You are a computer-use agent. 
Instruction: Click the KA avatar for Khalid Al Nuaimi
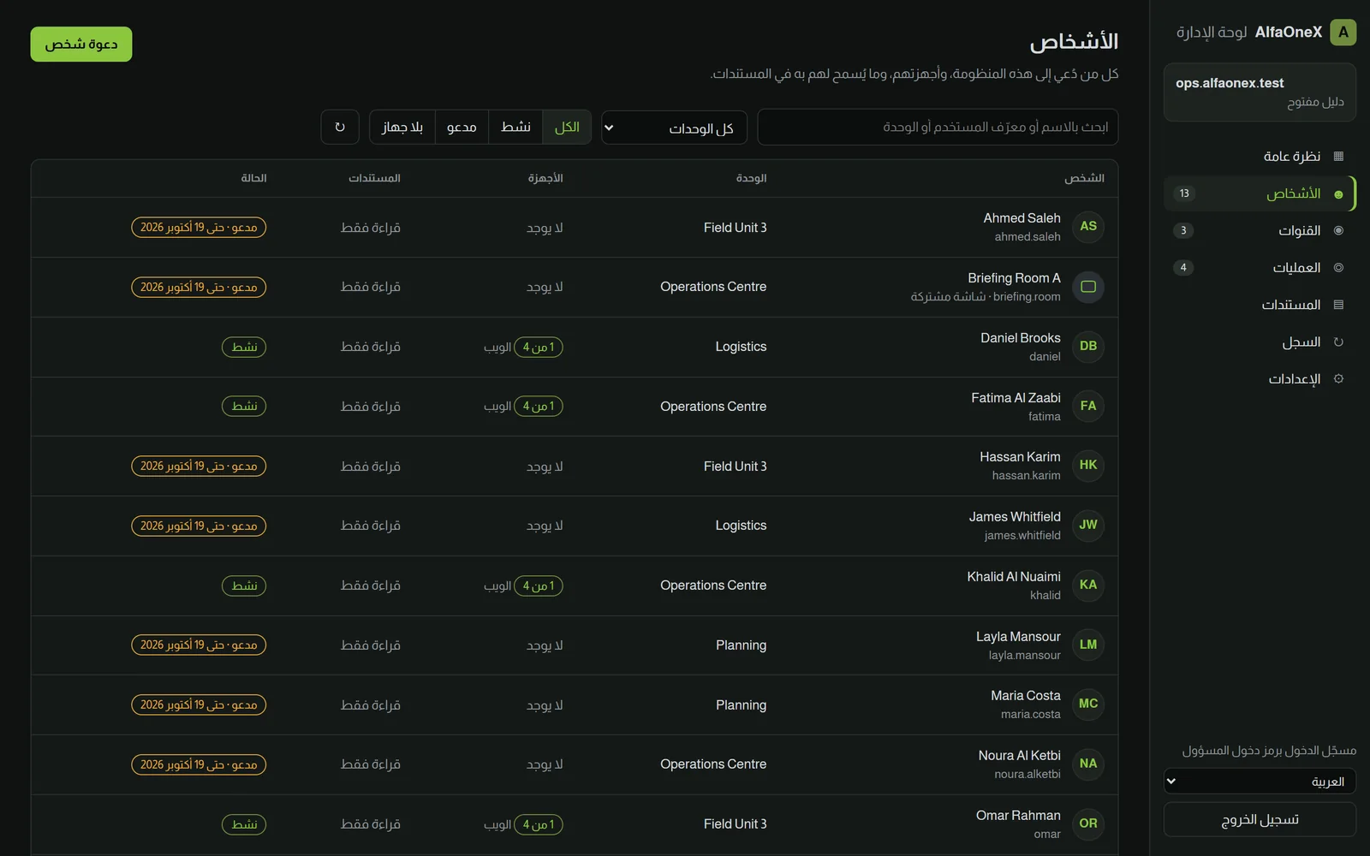1088,586
